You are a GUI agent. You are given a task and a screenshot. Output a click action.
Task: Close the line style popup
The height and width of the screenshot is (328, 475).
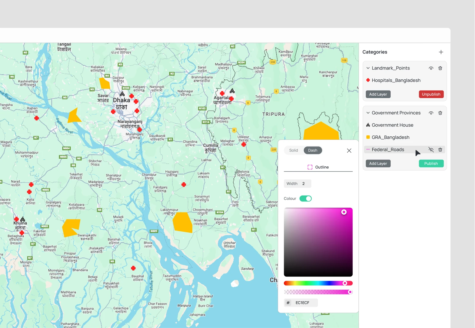[349, 151]
